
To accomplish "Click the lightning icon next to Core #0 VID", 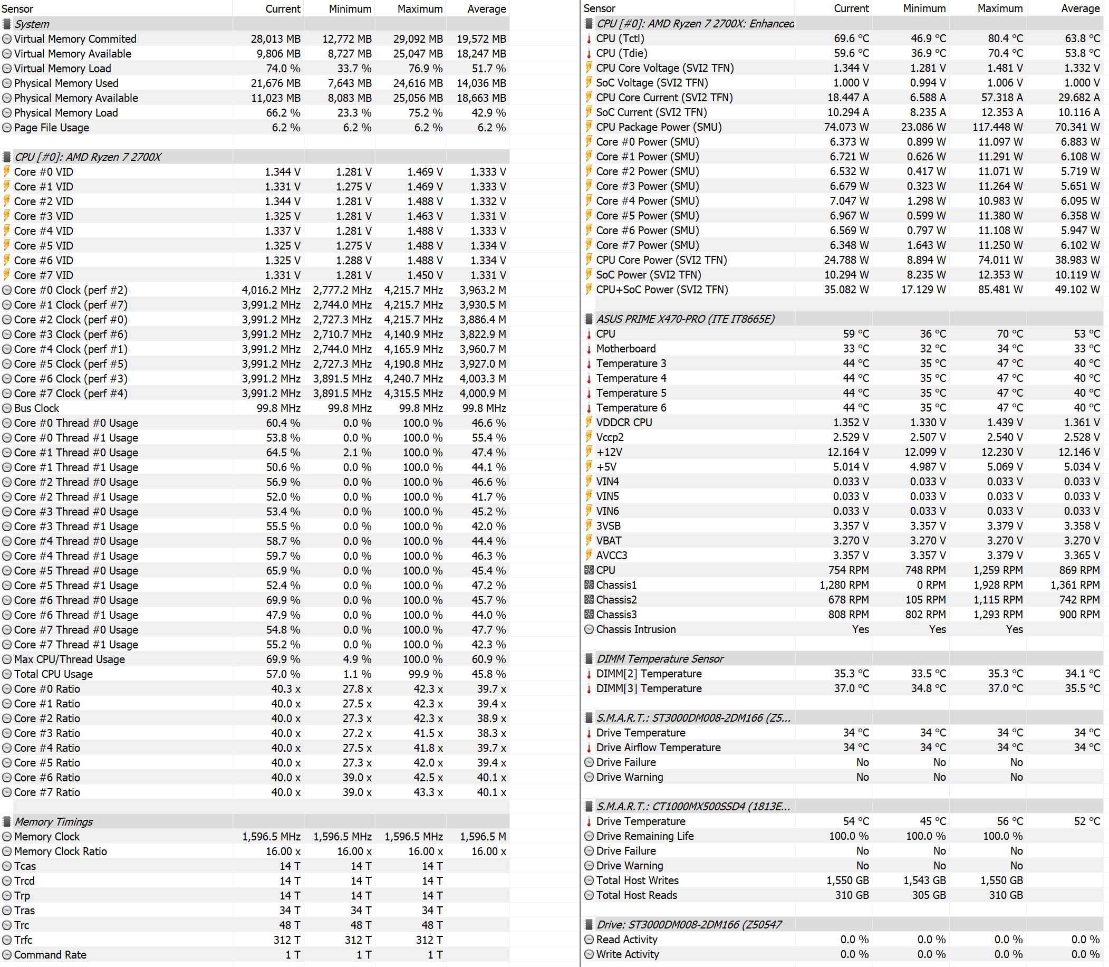I will [6, 171].
